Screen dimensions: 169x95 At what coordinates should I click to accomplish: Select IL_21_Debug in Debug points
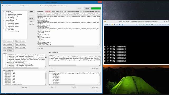click(x=56, y=80)
